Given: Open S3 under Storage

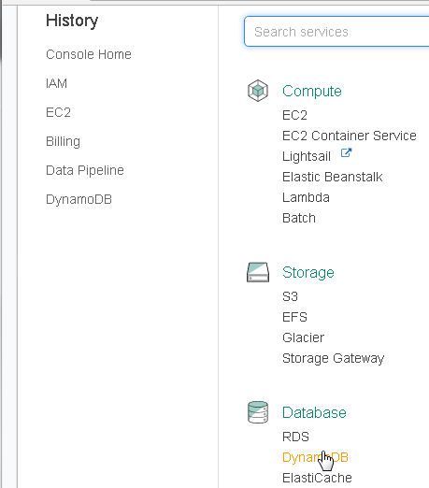Looking at the screenshot, I should point(290,296).
